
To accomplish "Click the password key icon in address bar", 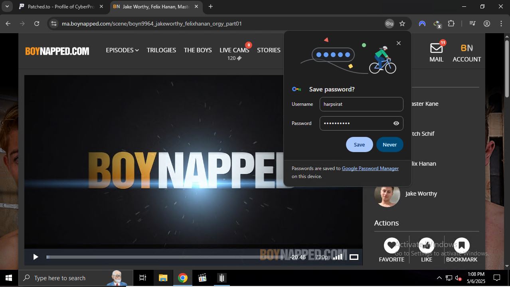I will 389,24.
